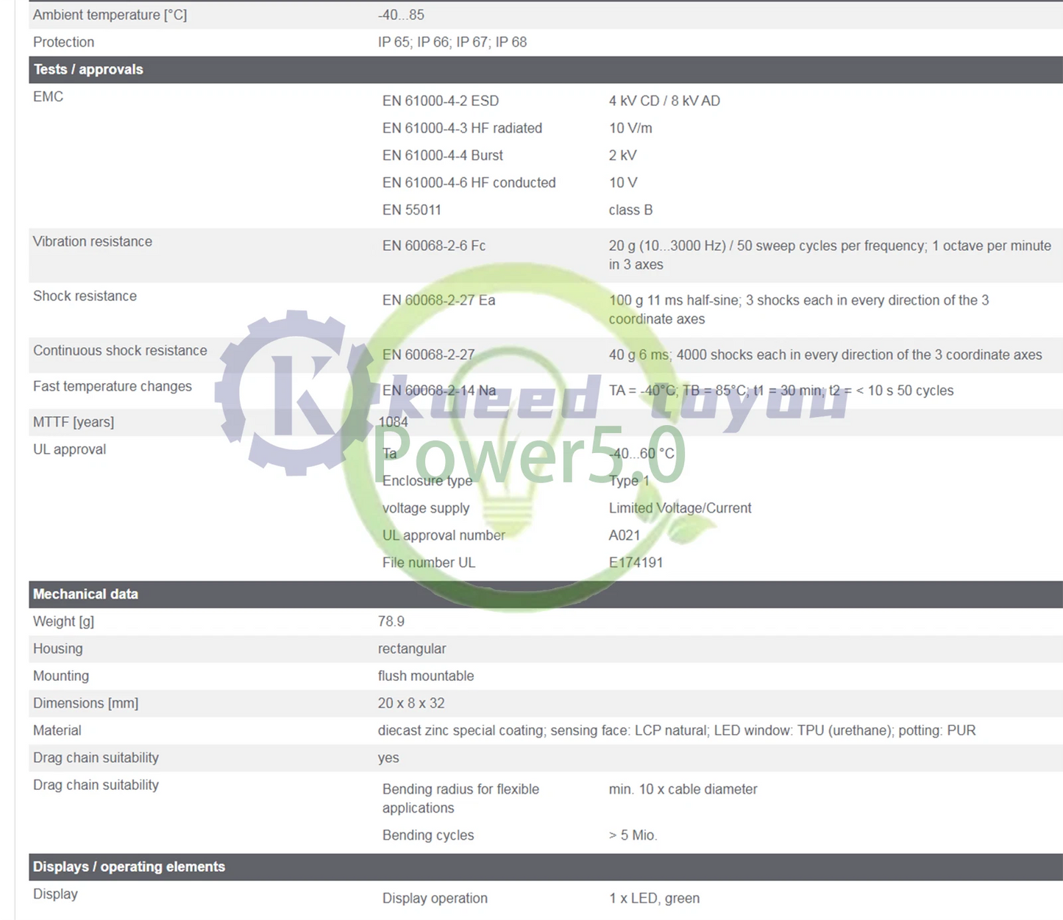Select the 1 x LED, green value
The height and width of the screenshot is (920, 1063).
[654, 899]
